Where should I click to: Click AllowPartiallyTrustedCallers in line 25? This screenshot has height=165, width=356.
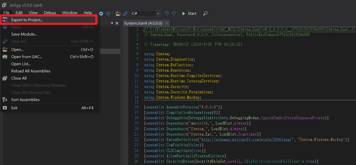(x=195, y=156)
